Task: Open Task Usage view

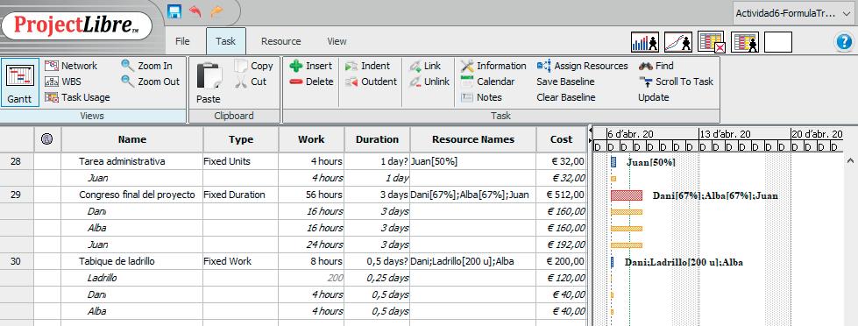Action: [78, 97]
